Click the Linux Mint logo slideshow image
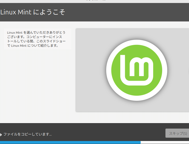This screenshot has width=189, height=144. click(132, 70)
